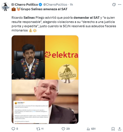123x132 pixels.
Task: Open the three-dot more options menu
Action: click(x=120, y=5)
